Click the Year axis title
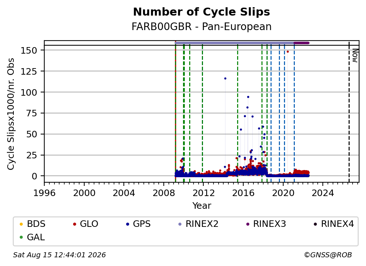The image size is (366, 266). 202,206
